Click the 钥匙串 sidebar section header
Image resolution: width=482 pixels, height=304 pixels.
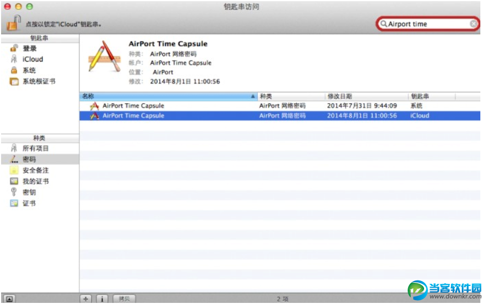coord(39,38)
